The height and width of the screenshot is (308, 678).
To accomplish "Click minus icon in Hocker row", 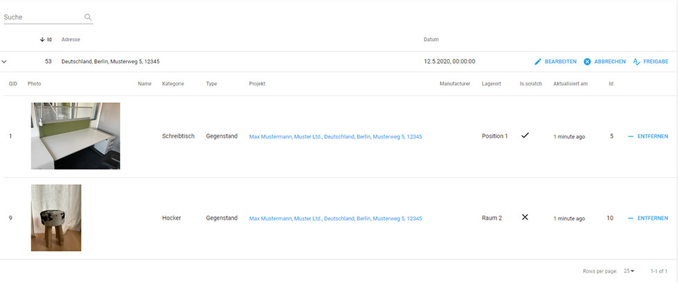I will [631, 218].
